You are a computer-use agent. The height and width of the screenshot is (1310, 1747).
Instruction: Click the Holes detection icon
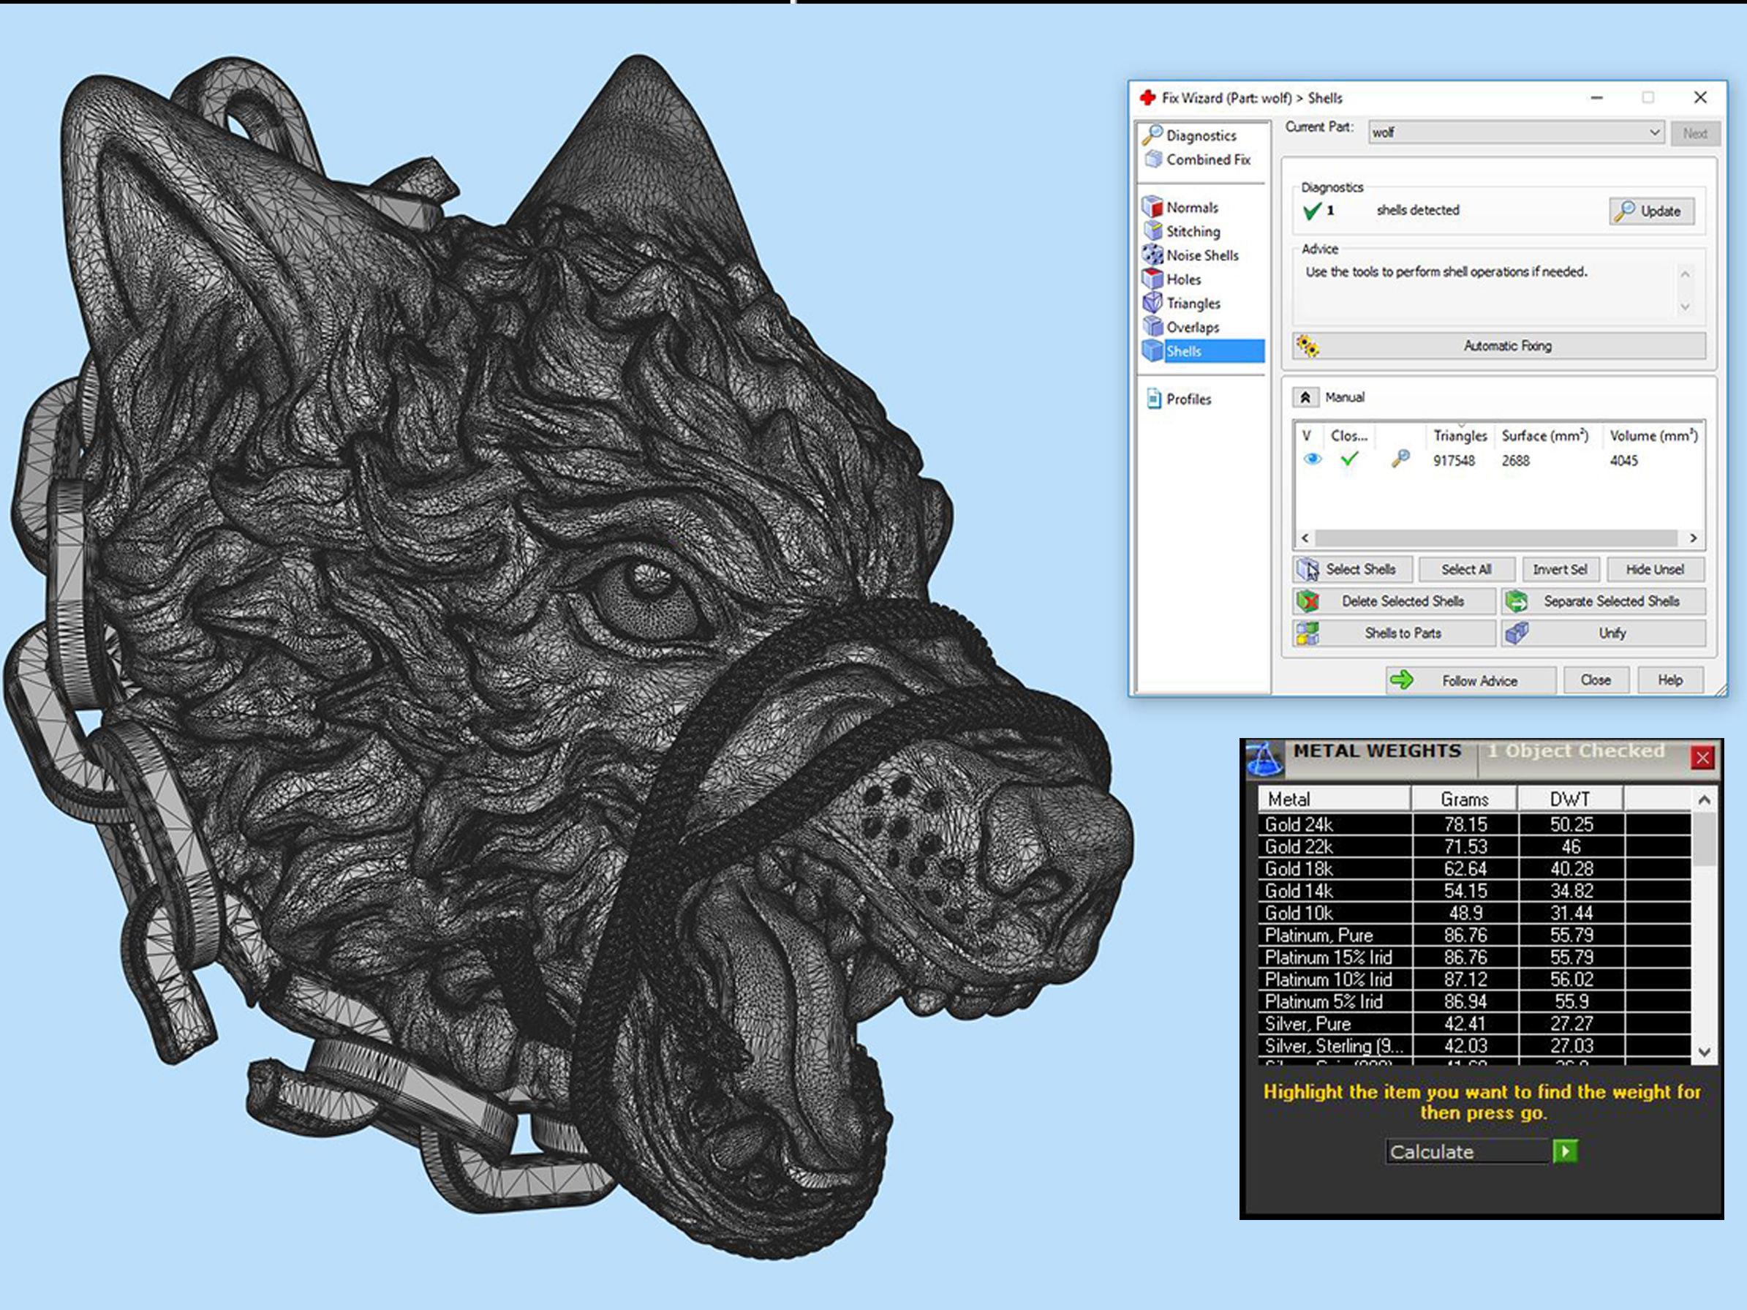tap(1152, 279)
